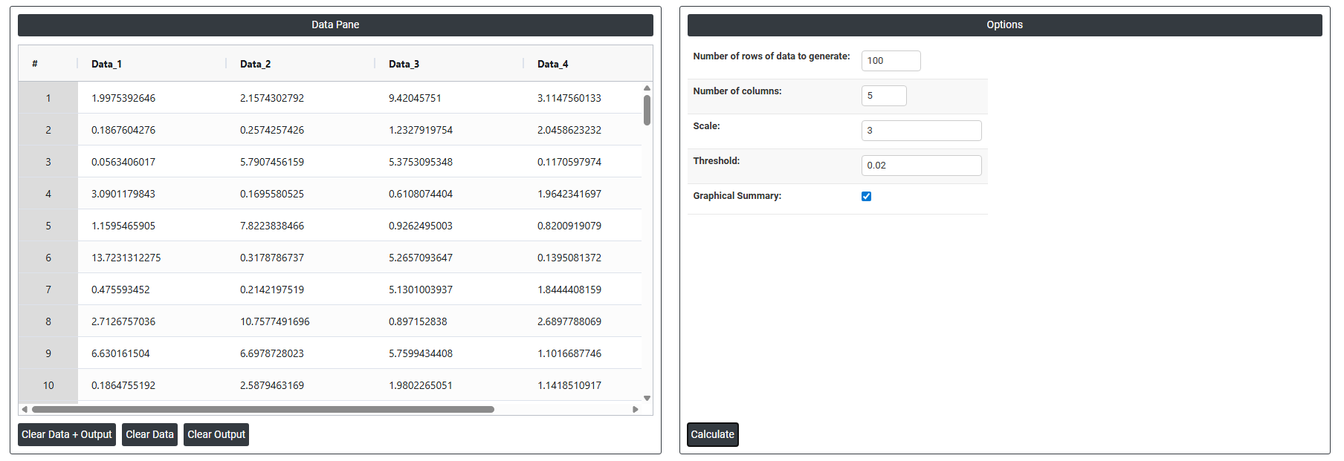Select the Scale input field
This screenshot has width=1344, height=461.
(921, 131)
